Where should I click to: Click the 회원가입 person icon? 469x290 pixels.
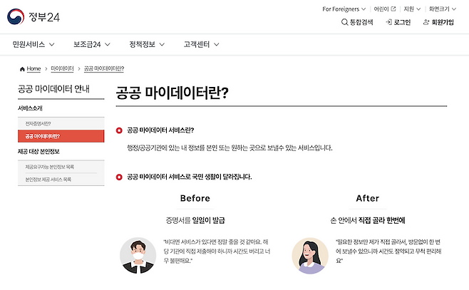pyautogui.click(x=426, y=22)
